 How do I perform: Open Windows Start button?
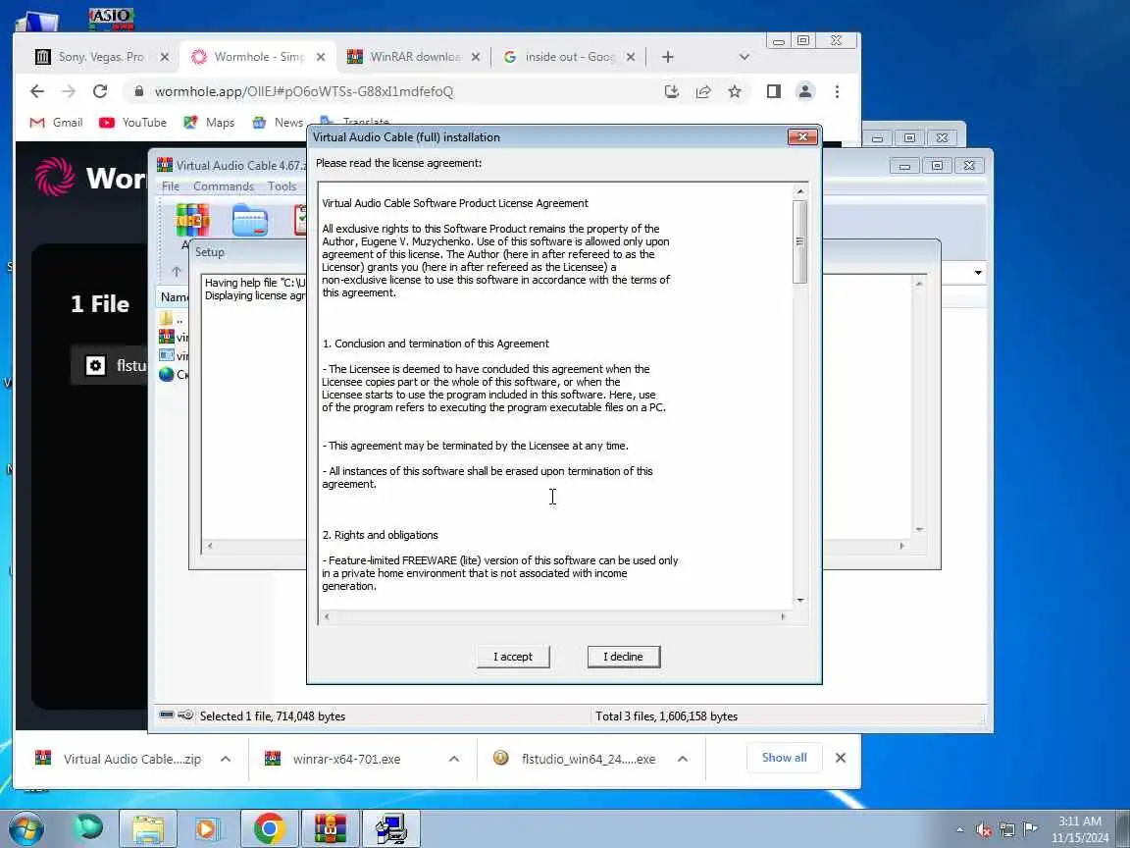26,828
